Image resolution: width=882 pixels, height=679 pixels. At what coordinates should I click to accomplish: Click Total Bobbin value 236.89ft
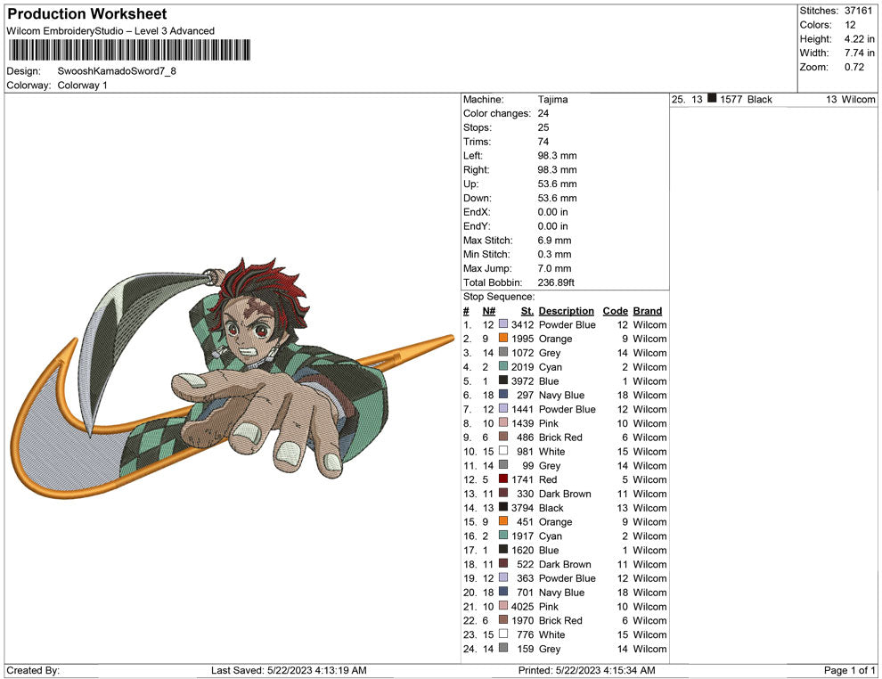tap(556, 282)
